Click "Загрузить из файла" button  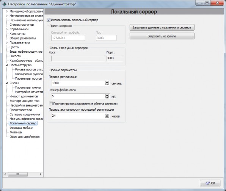click(x=162, y=36)
